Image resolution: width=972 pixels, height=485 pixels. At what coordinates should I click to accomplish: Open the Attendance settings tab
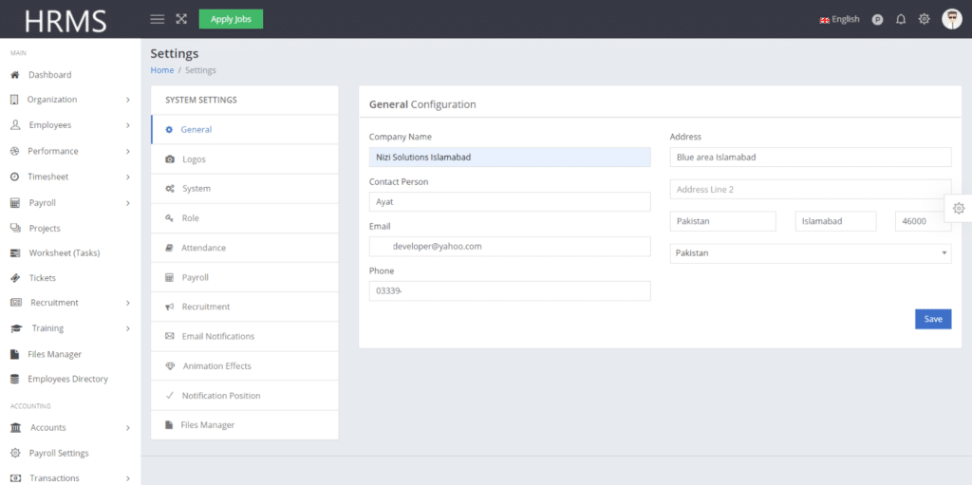(245, 248)
